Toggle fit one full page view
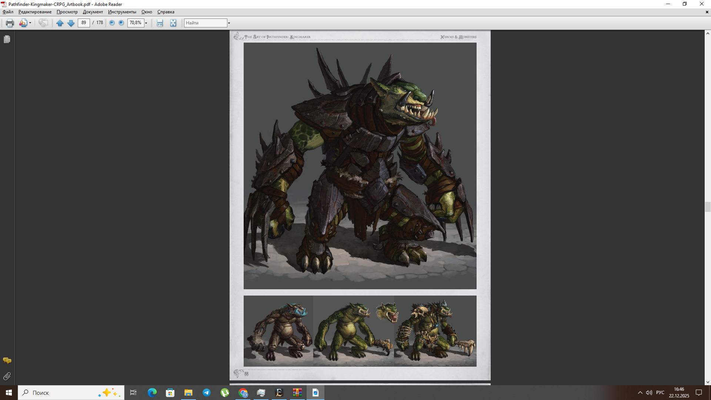Viewport: 711px width, 400px height. [173, 23]
